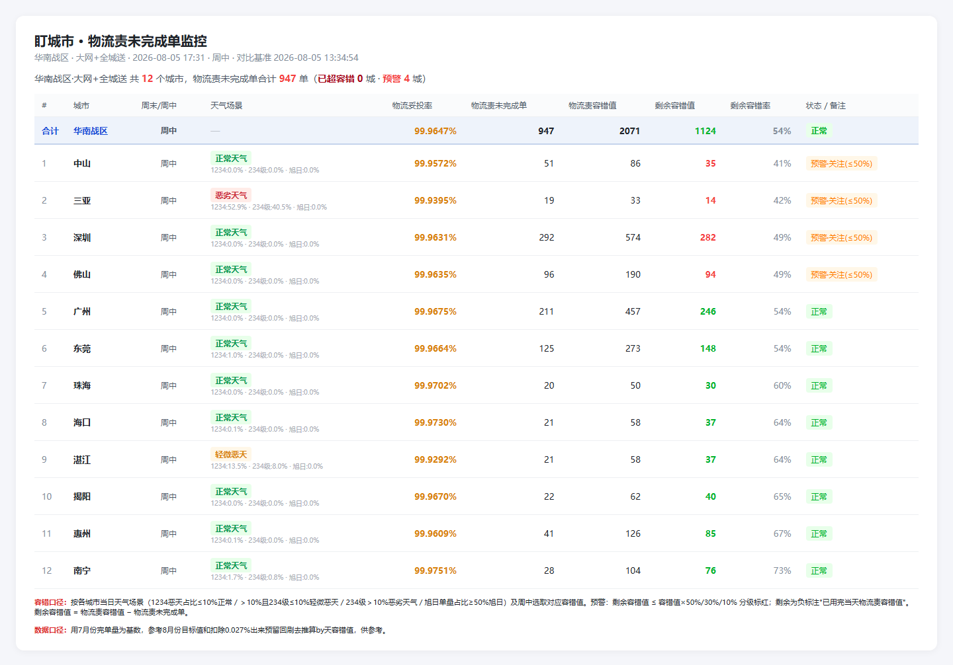This screenshot has height=665, width=953.
Task: Select the city name 深圳
Action: point(82,237)
